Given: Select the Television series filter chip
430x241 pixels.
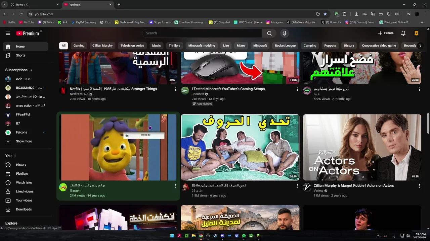Looking at the screenshot, I should (x=132, y=46).
